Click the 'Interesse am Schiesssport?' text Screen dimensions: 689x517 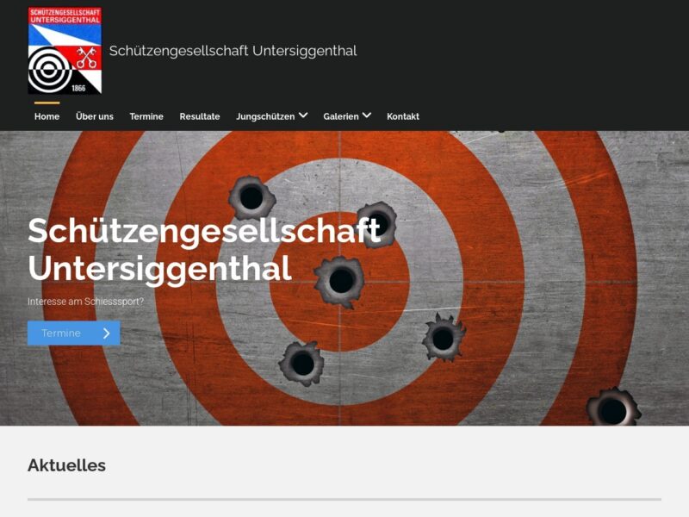click(85, 302)
